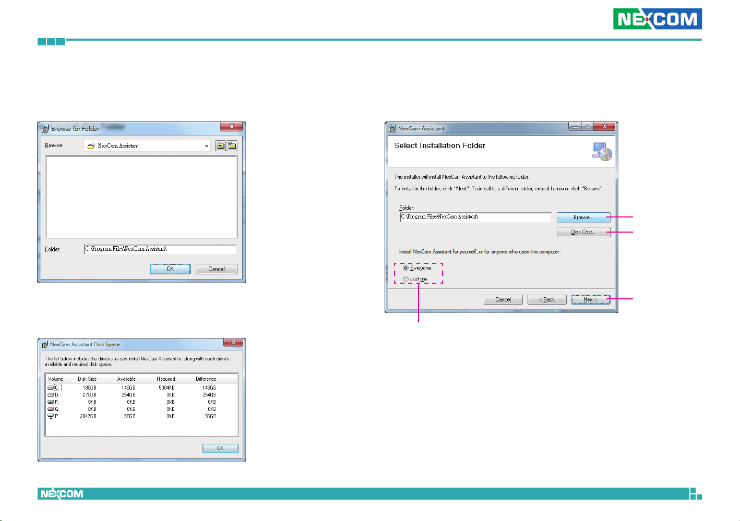The width and height of the screenshot is (740, 521).
Task: Click Cancel in the NexCam Assistant installer
Action: pyautogui.click(x=503, y=299)
